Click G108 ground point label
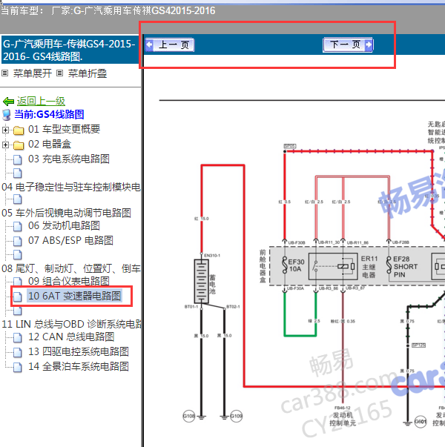Image resolution: width=445 pixels, height=447 pixels. click(189, 416)
